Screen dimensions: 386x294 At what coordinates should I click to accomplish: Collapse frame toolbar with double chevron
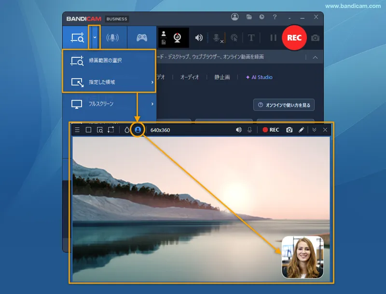[314, 130]
